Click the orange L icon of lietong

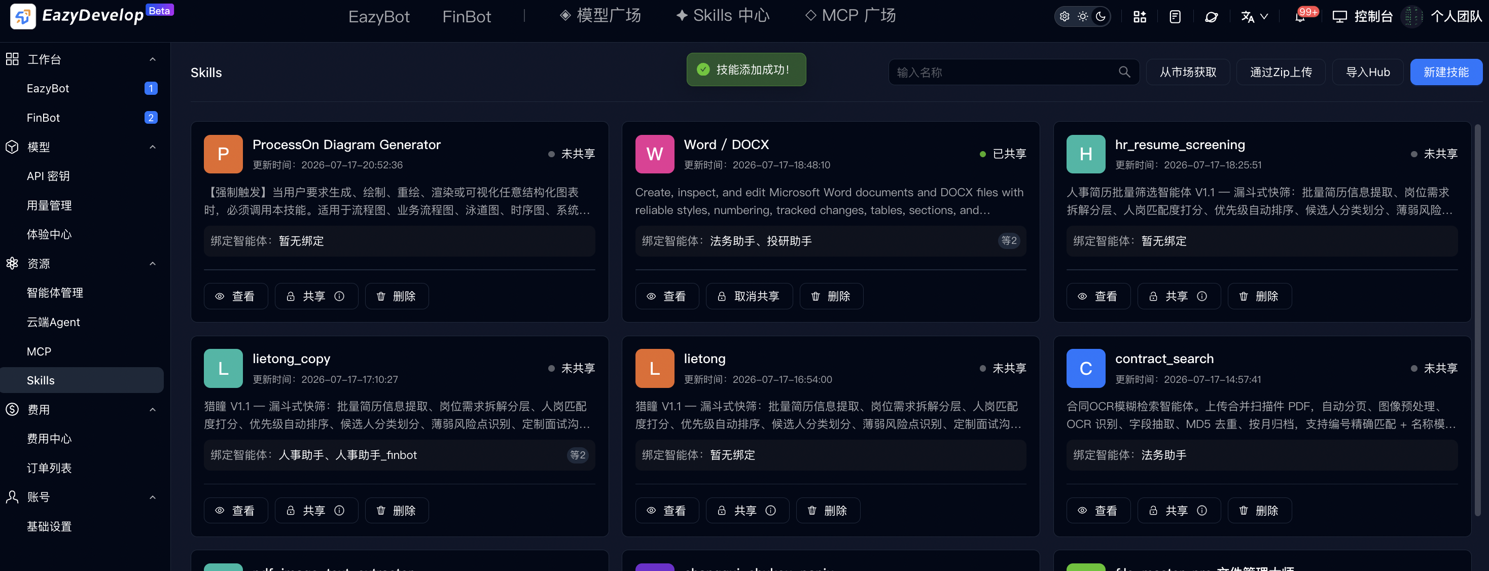[654, 368]
